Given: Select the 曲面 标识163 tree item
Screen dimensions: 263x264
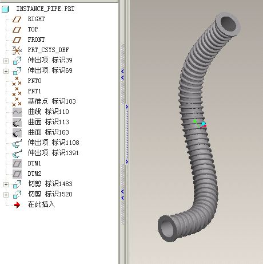Looking at the screenshot, I should [49, 132].
